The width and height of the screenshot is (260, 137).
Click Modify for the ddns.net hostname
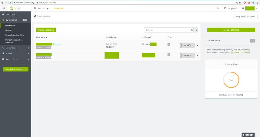click(x=187, y=45)
